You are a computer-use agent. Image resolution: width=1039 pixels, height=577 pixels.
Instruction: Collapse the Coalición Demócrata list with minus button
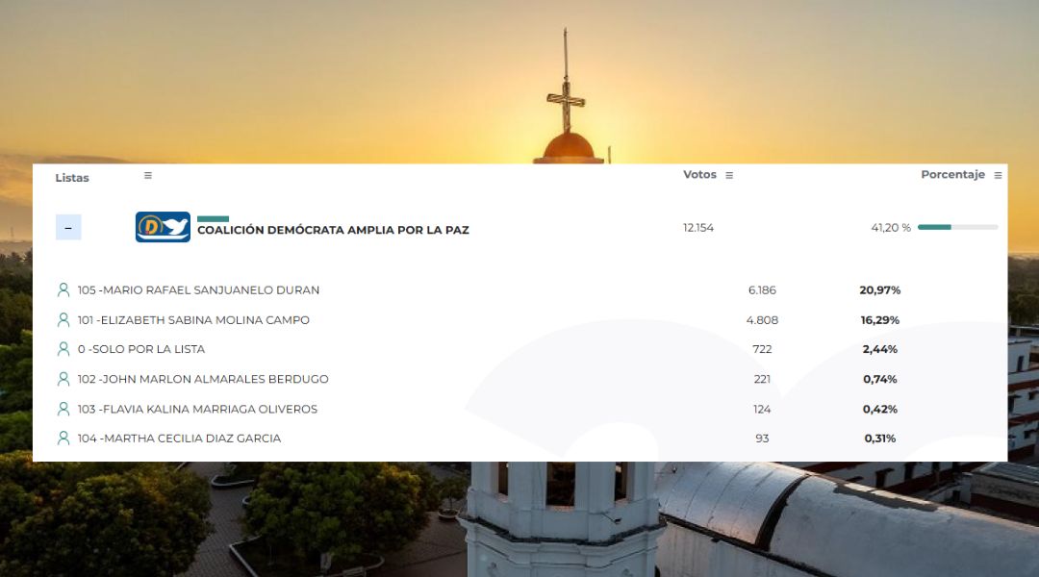click(x=68, y=228)
